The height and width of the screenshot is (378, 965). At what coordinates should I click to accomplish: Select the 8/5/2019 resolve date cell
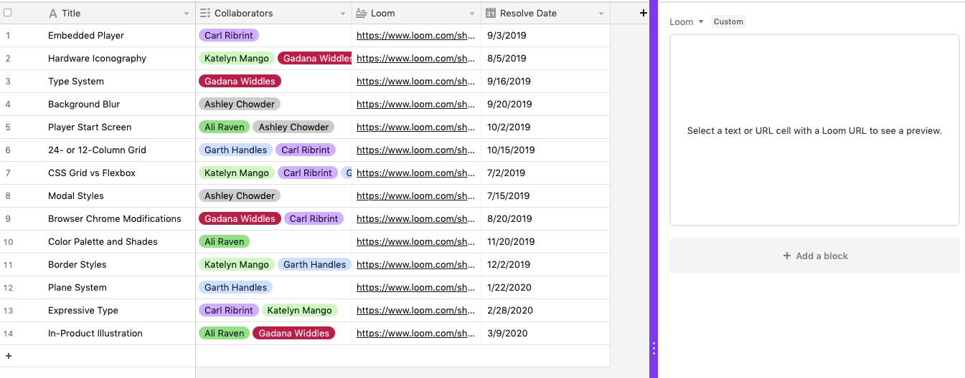(x=545, y=59)
